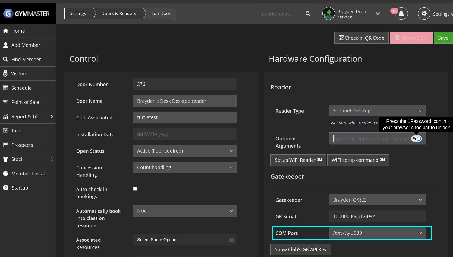453x257 pixels.
Task: Open Point of Sale from sidebar
Action: click(x=25, y=102)
